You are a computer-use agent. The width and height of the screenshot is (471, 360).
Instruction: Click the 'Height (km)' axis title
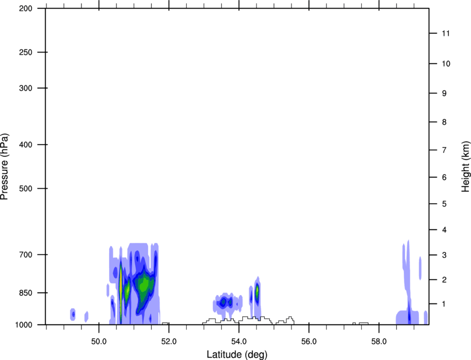pyautogui.click(x=465, y=167)
